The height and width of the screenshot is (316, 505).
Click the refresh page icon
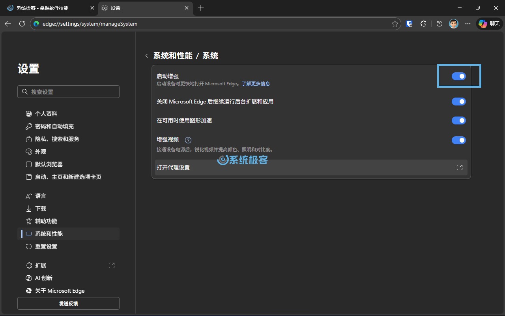(22, 24)
